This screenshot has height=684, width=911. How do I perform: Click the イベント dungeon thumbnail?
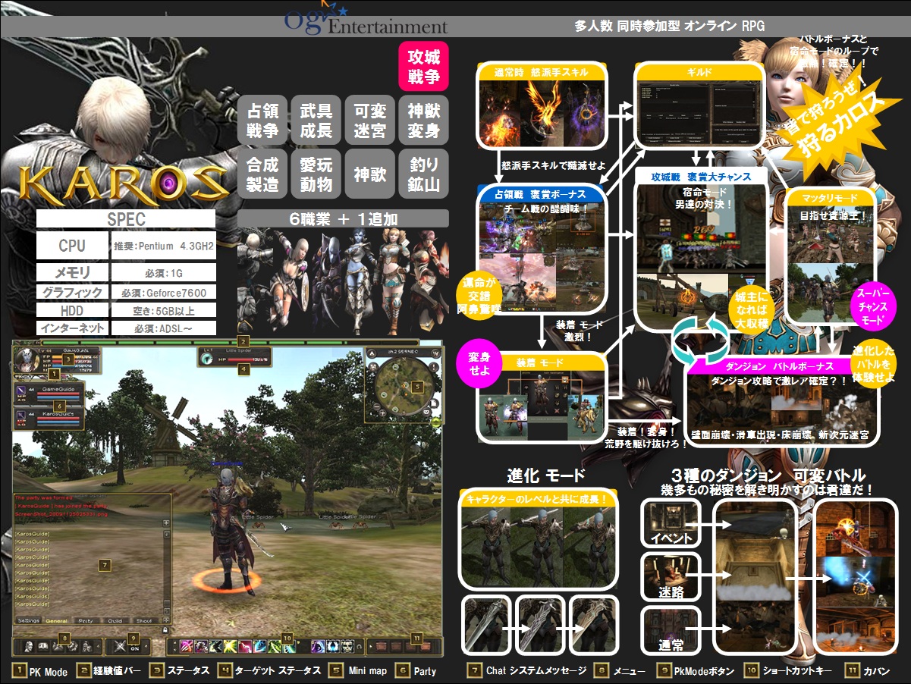672,523
